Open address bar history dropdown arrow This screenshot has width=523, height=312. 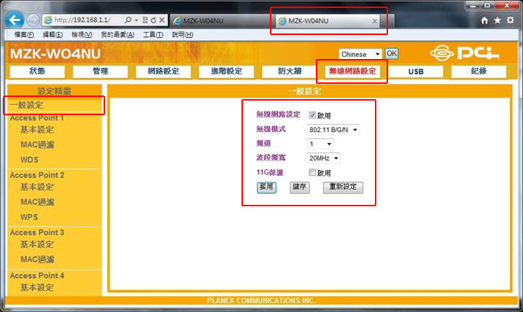pos(136,20)
